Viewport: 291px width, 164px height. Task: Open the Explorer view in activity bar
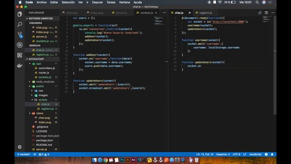point(20,14)
